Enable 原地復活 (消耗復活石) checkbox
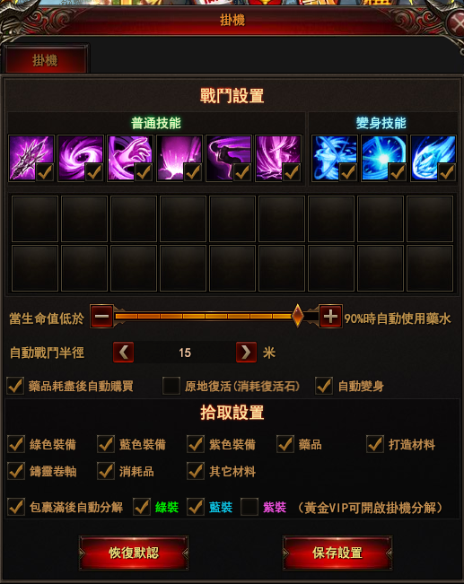Viewport: 464px width, 584px height. tap(171, 386)
